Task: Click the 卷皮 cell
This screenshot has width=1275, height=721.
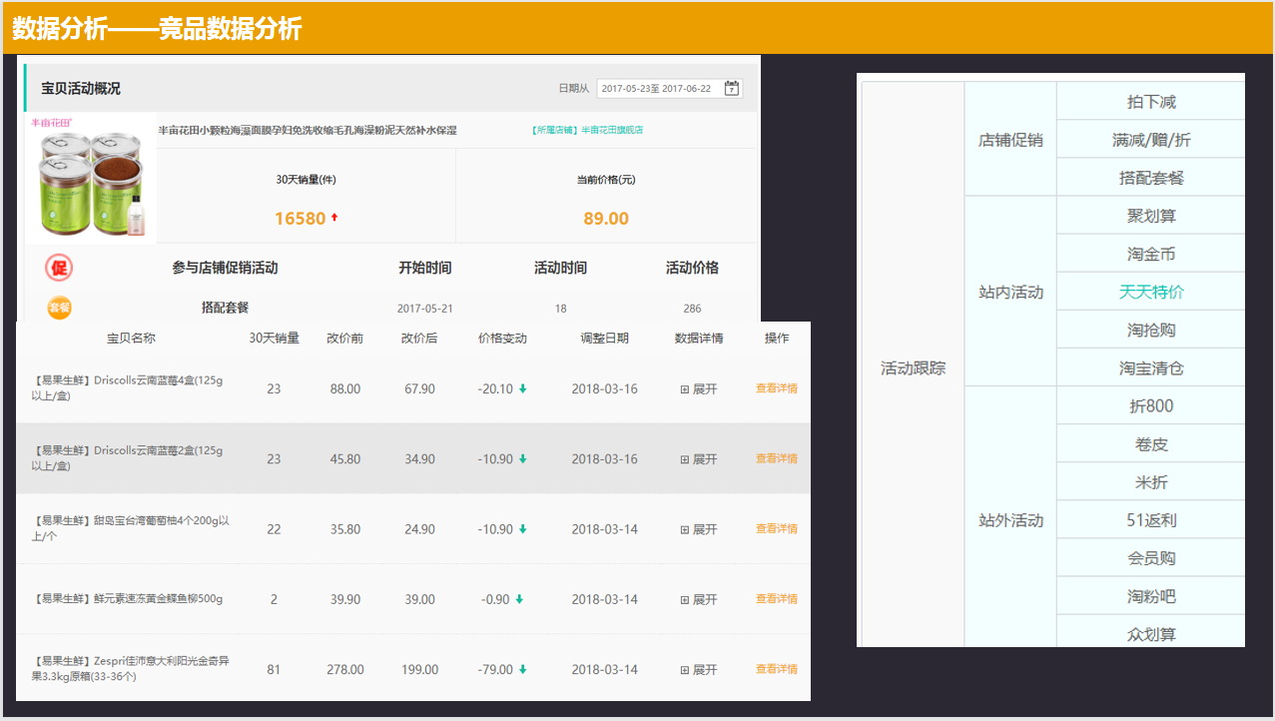Action: click(1151, 443)
